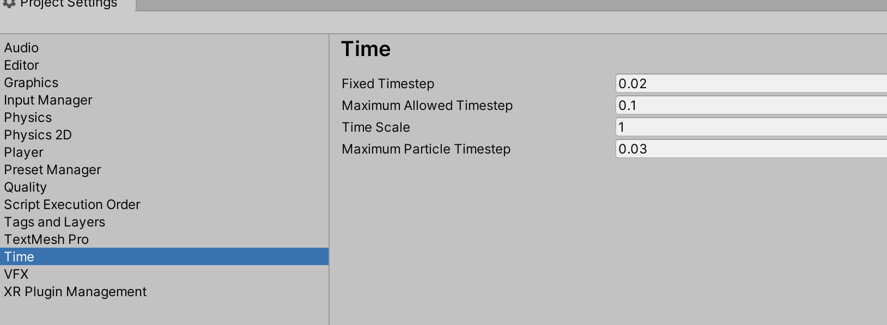The height and width of the screenshot is (325, 887).
Task: Click the Maximum Particle Timestep field
Action: (736, 149)
